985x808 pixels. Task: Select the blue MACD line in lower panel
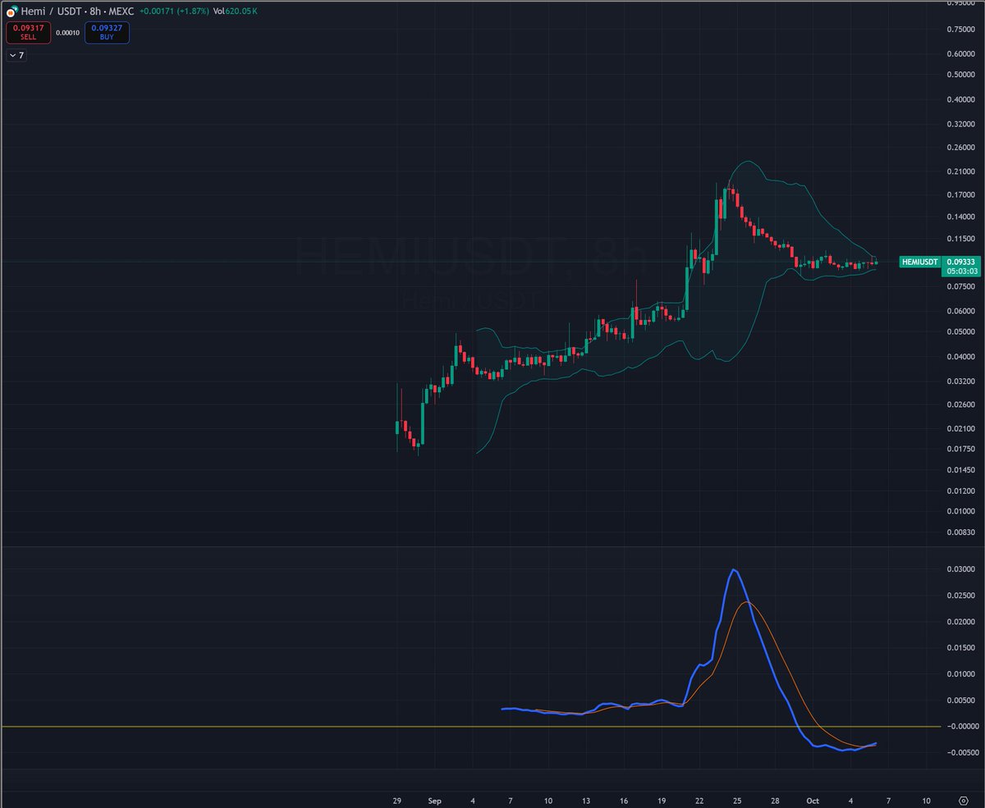click(734, 572)
